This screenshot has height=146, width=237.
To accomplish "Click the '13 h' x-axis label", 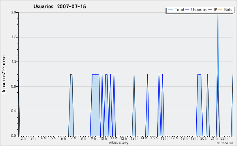I will click(134, 139).
